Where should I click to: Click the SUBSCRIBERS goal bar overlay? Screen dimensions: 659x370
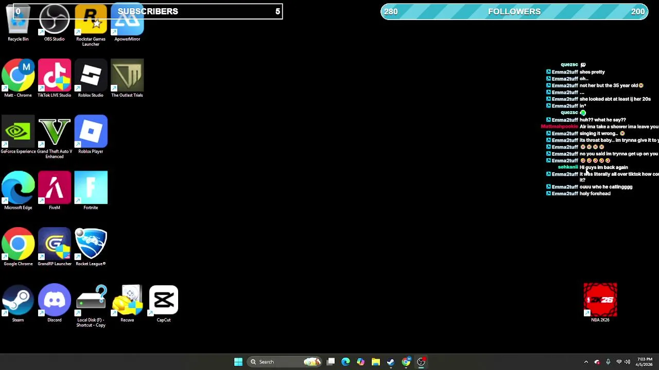148,11
